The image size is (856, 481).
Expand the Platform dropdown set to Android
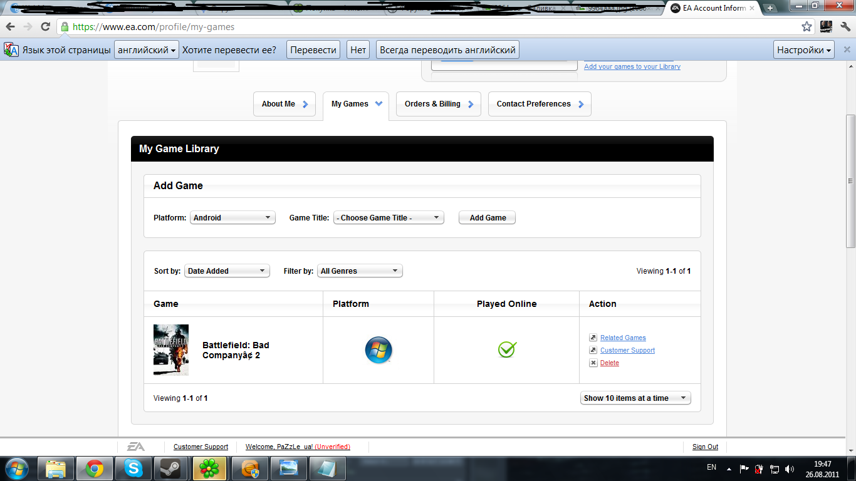(232, 217)
